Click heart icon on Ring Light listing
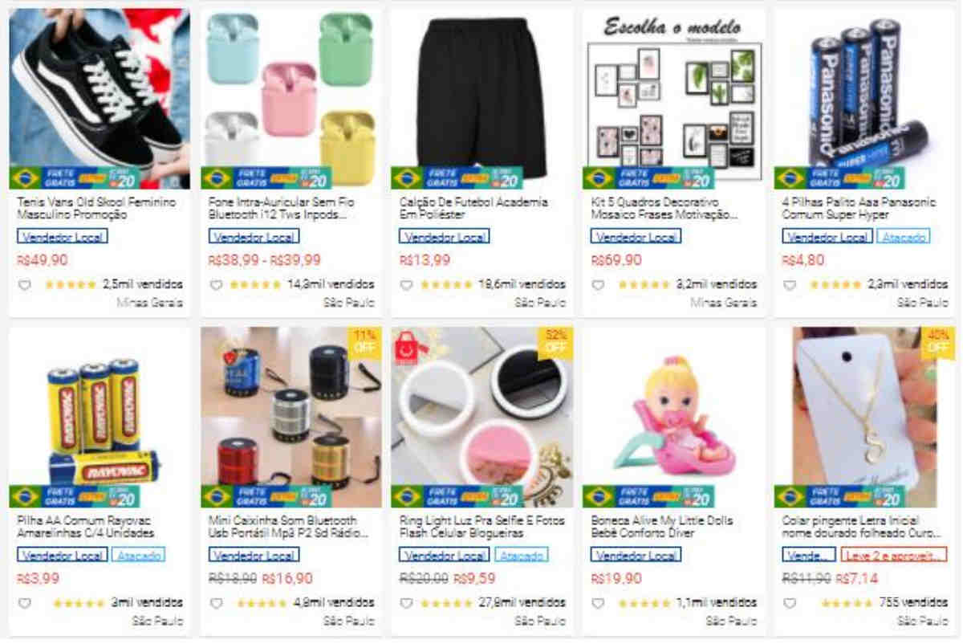This screenshot has width=967, height=644. tap(406, 602)
